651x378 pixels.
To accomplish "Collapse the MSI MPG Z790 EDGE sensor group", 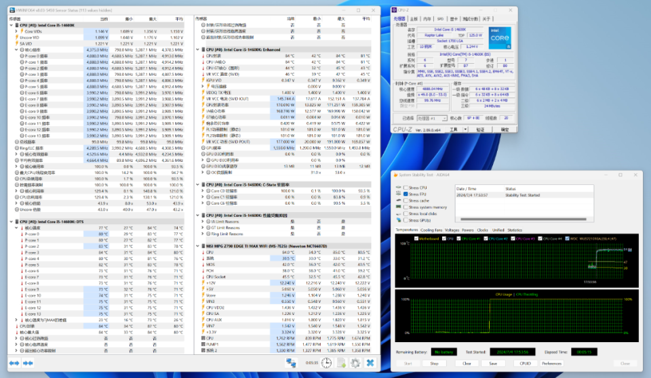I will [x=197, y=246].
